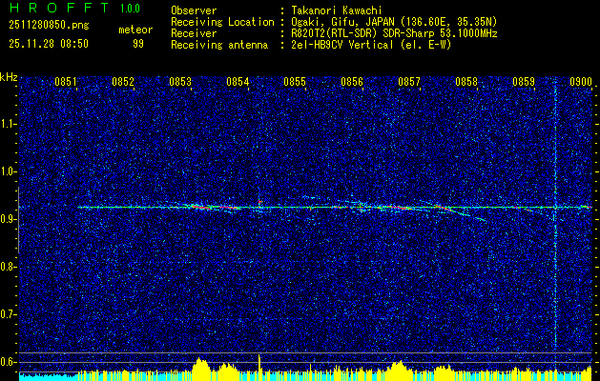This screenshot has width=600, height=381.
Task: Click the 0853 time marker
Action: coord(180,82)
